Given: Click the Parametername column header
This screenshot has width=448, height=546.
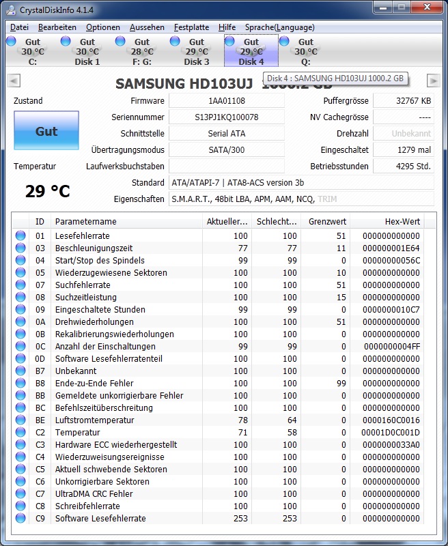Looking at the screenshot, I should (126, 221).
